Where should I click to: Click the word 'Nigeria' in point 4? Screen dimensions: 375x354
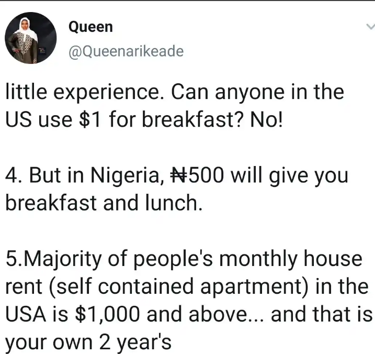(x=125, y=175)
